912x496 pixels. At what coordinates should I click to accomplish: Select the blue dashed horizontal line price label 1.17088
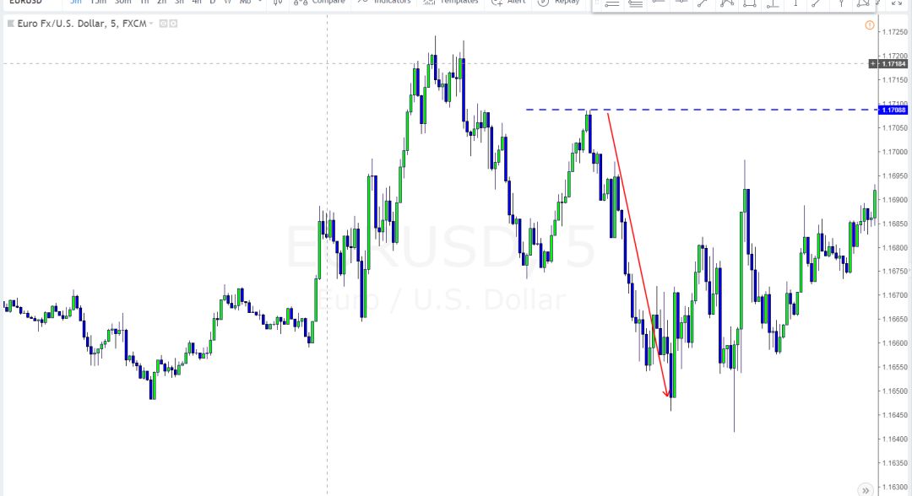(894, 110)
